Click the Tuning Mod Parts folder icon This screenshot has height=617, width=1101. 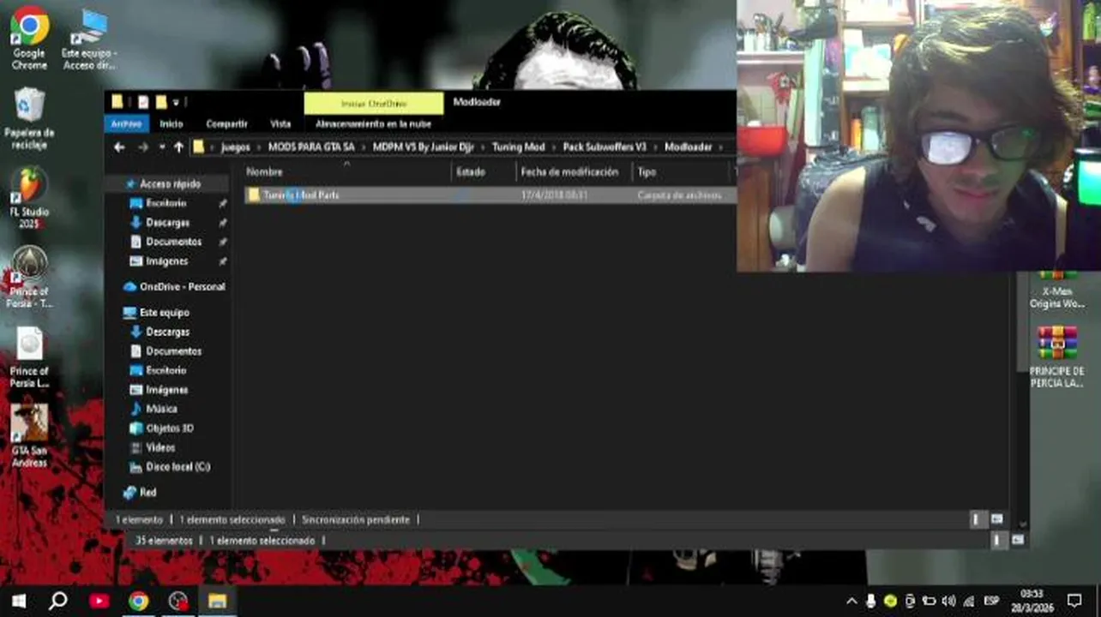[253, 195]
